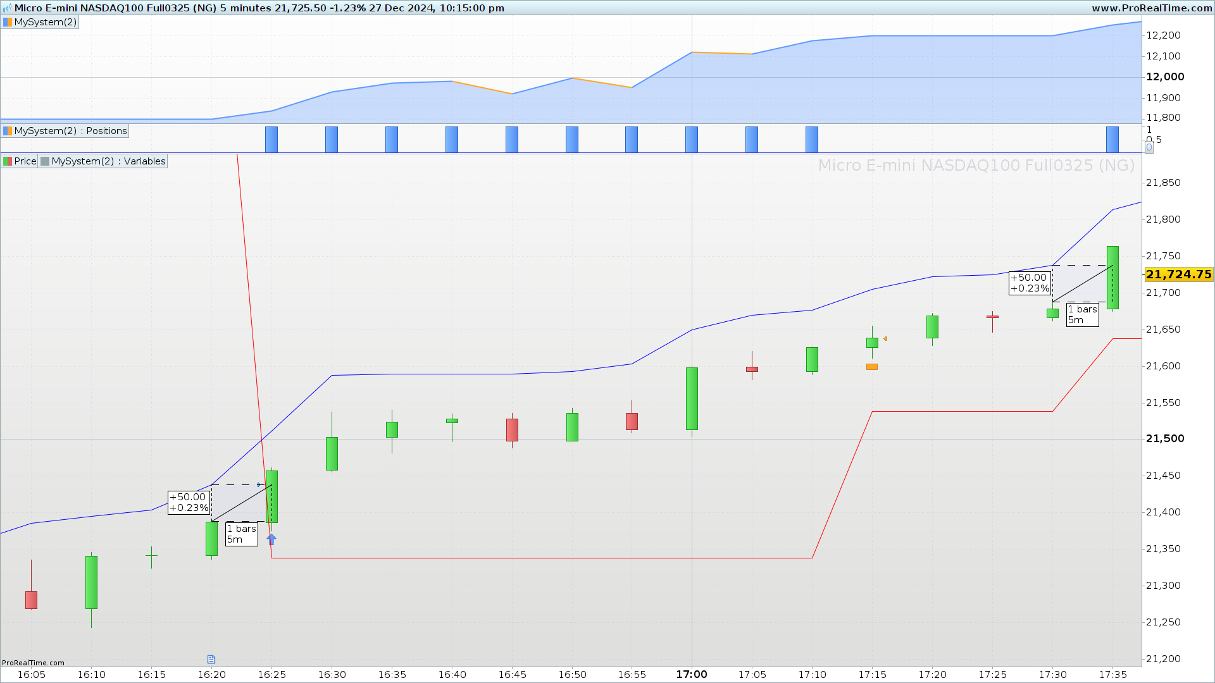
Task: Click the chart icon in title bar
Action: click(7, 8)
